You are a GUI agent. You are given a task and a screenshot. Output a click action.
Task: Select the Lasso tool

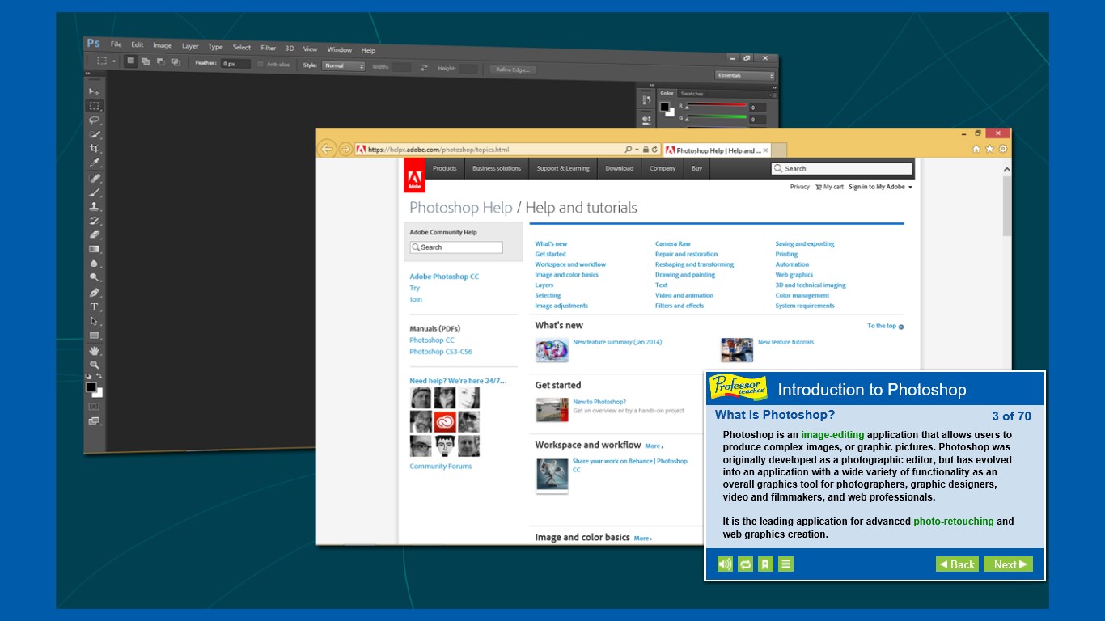(95, 120)
